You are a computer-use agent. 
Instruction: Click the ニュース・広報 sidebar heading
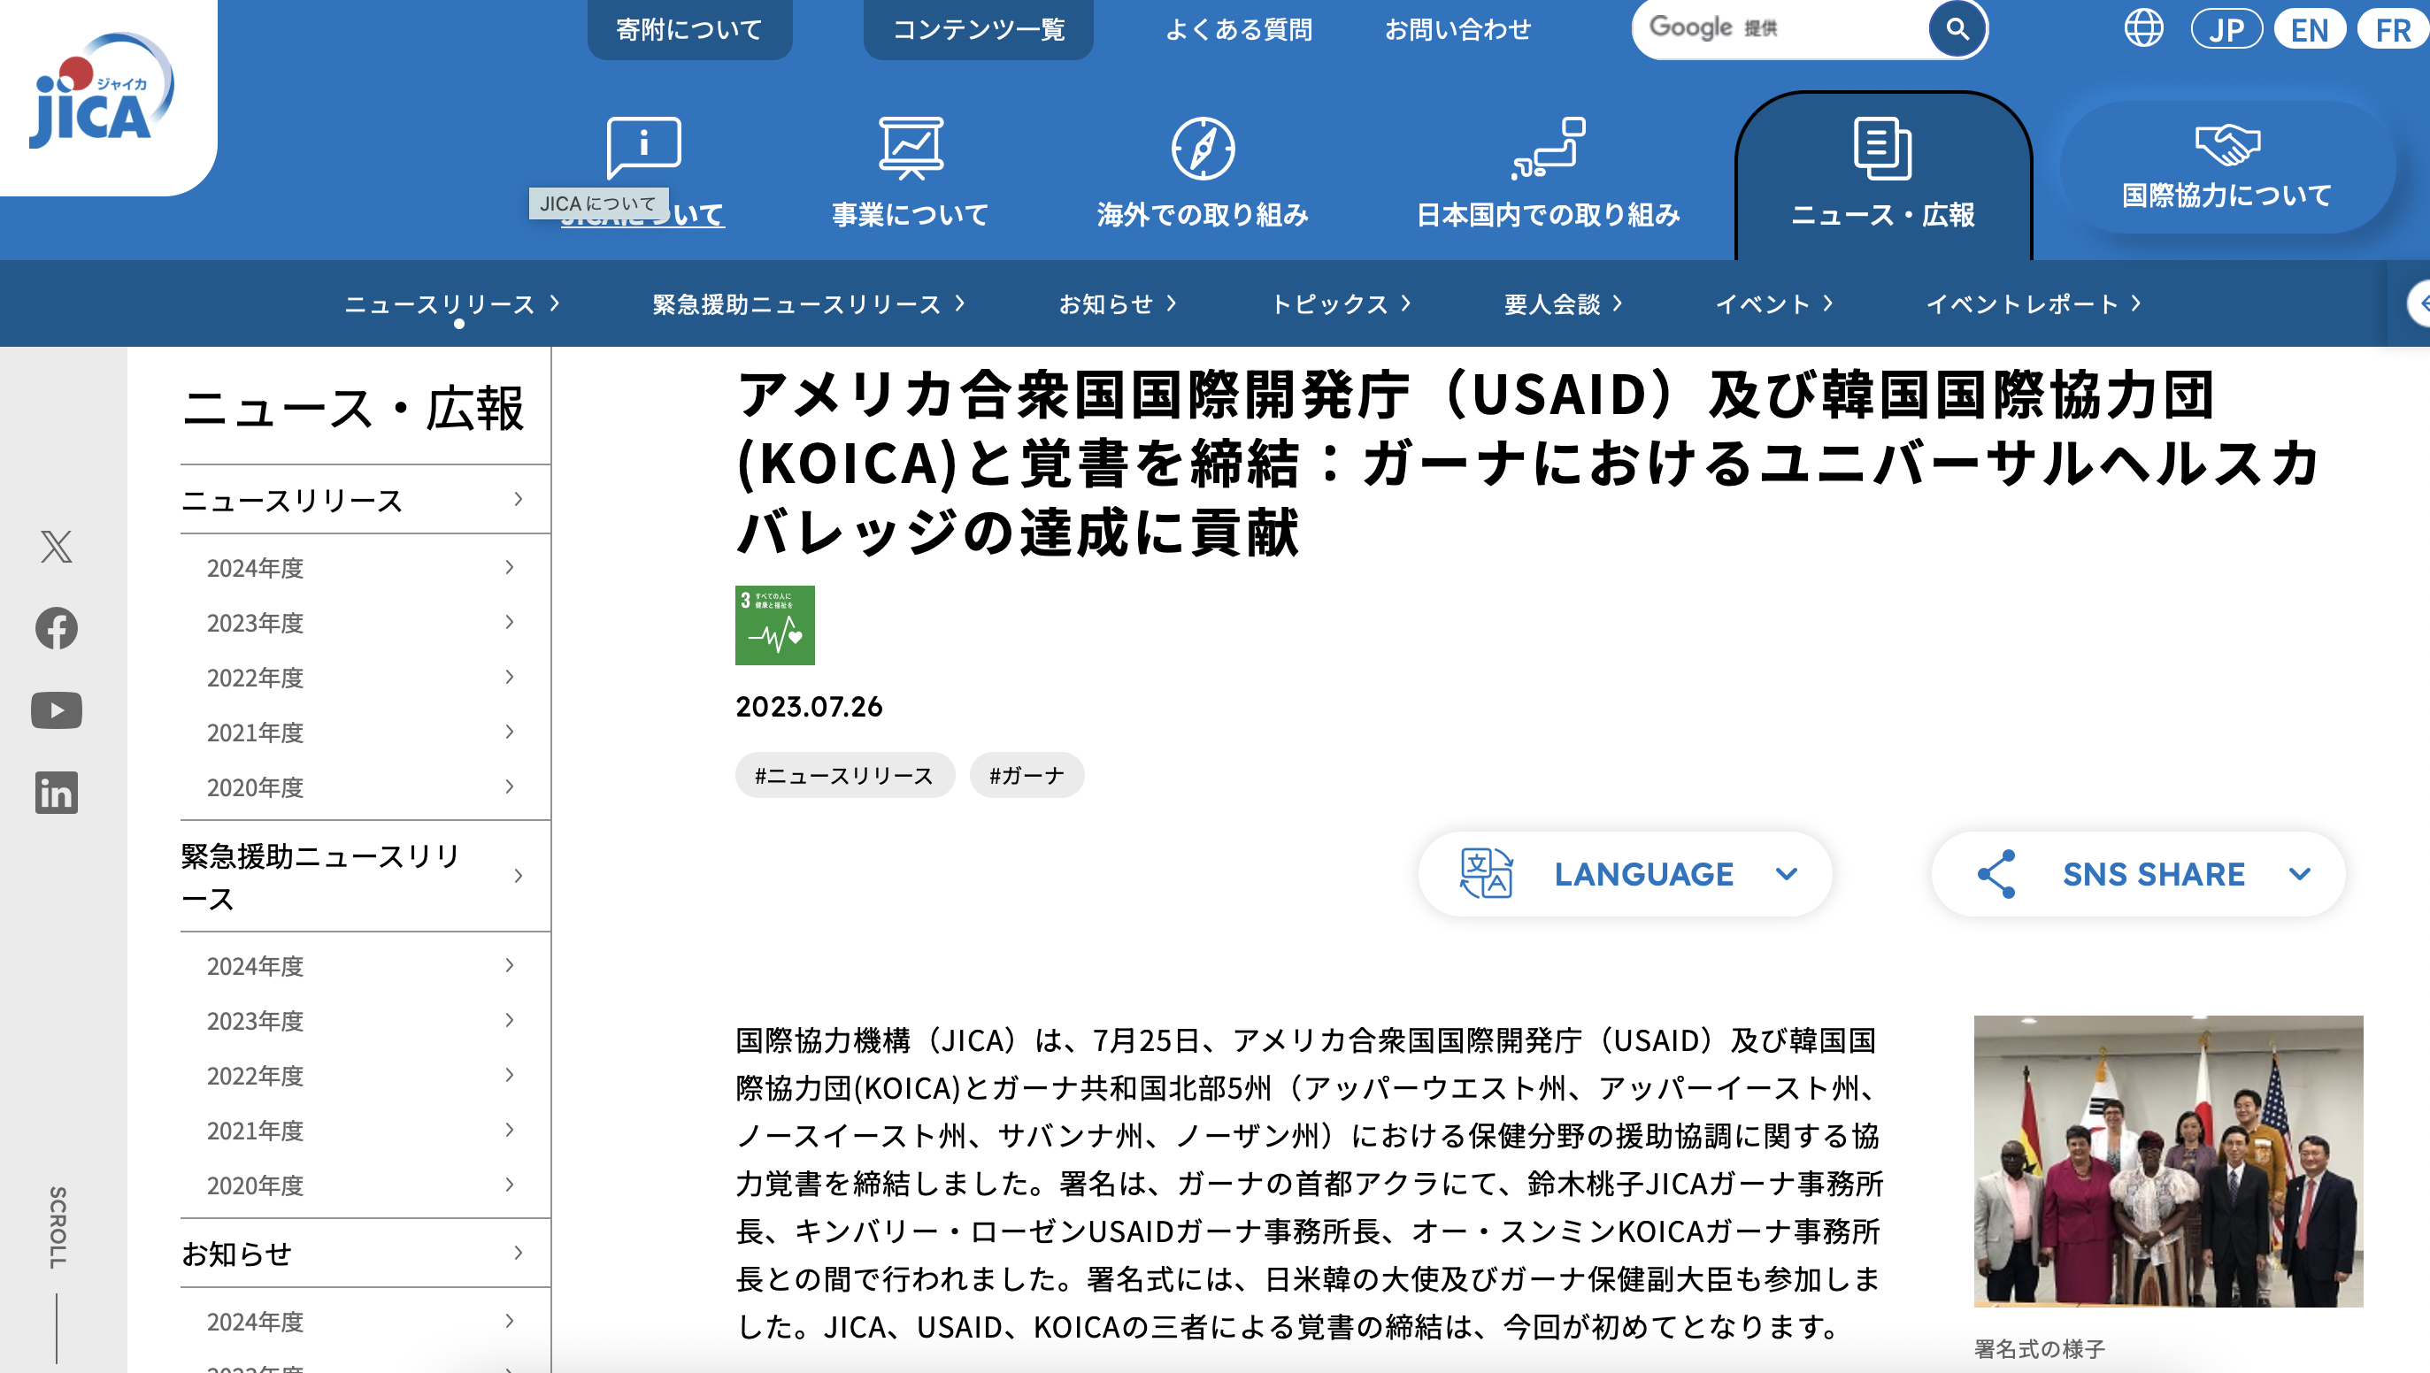coord(352,407)
